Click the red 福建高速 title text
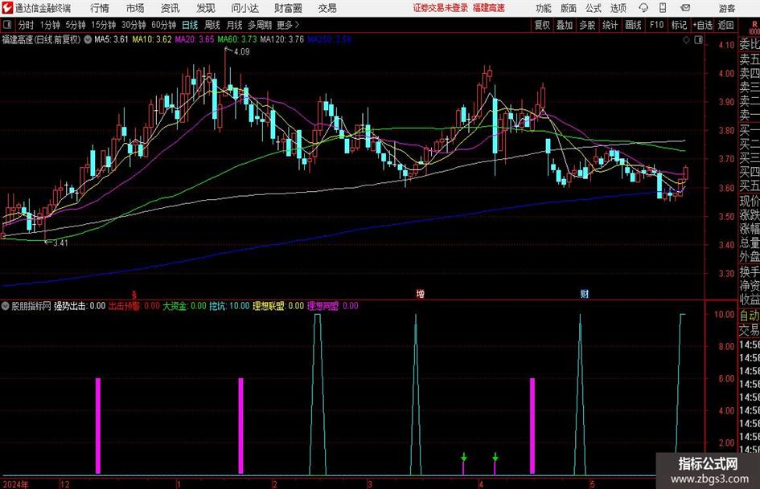 pos(489,8)
